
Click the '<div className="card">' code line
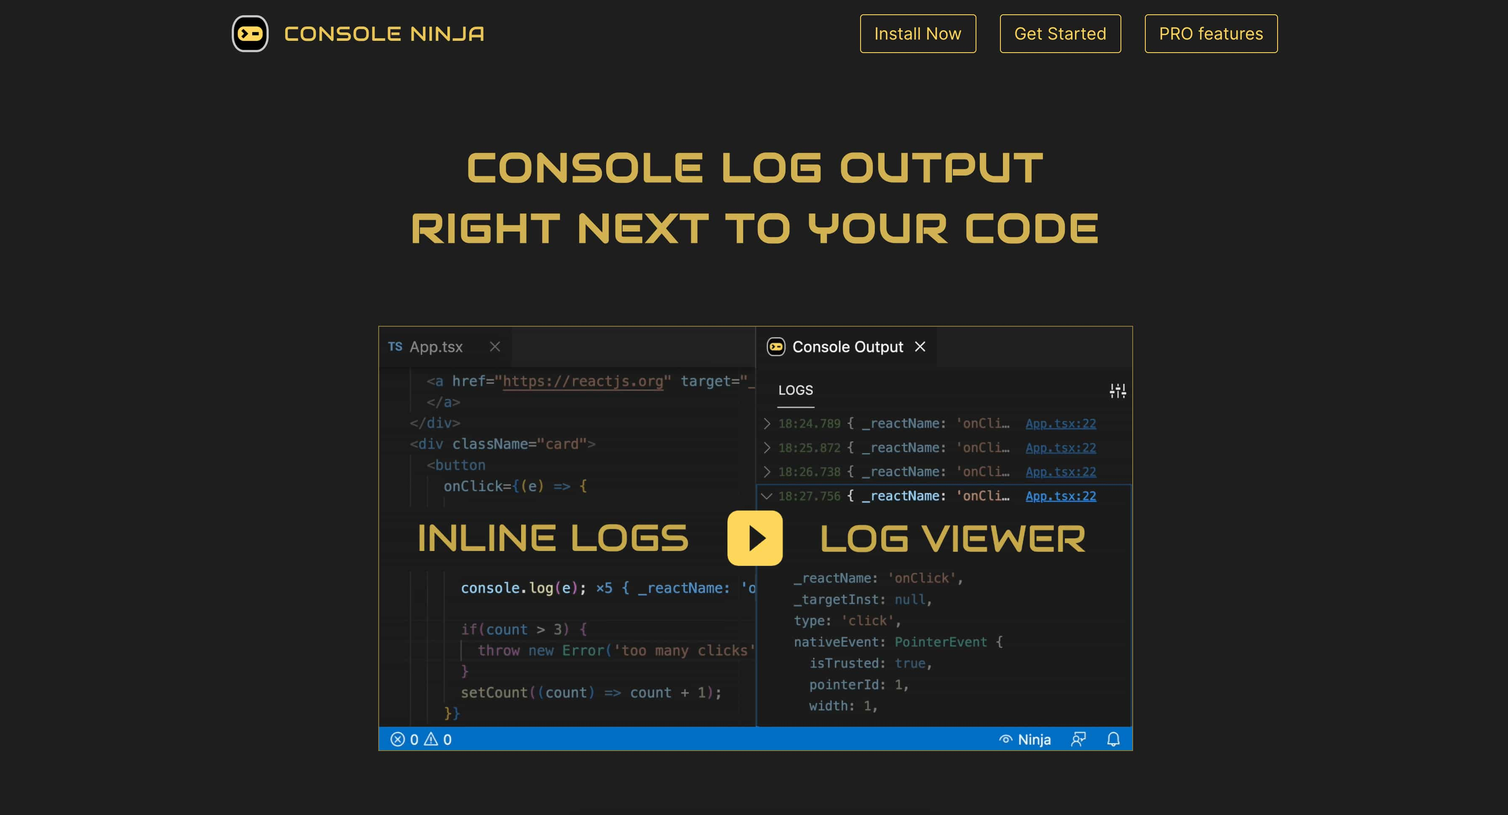point(503,444)
